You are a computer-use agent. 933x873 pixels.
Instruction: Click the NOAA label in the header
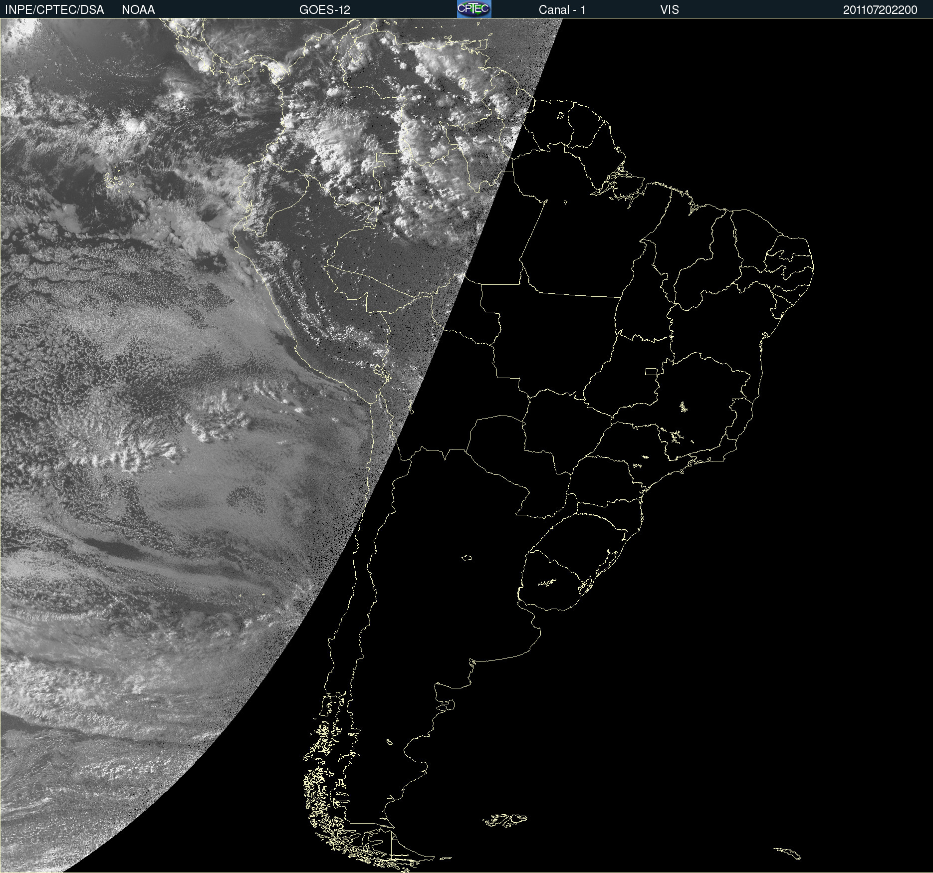click(138, 10)
